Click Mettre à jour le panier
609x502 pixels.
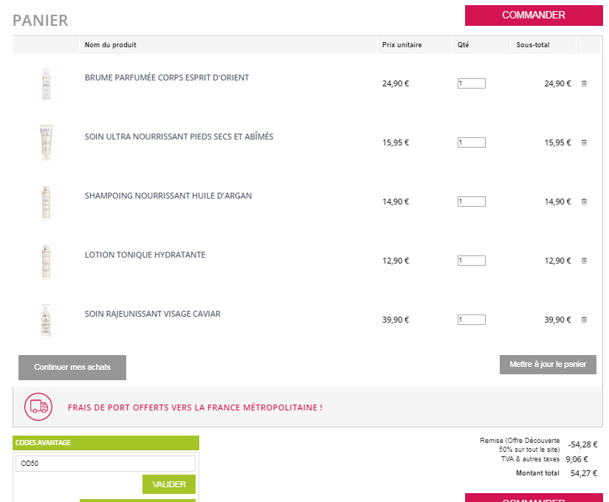click(548, 365)
